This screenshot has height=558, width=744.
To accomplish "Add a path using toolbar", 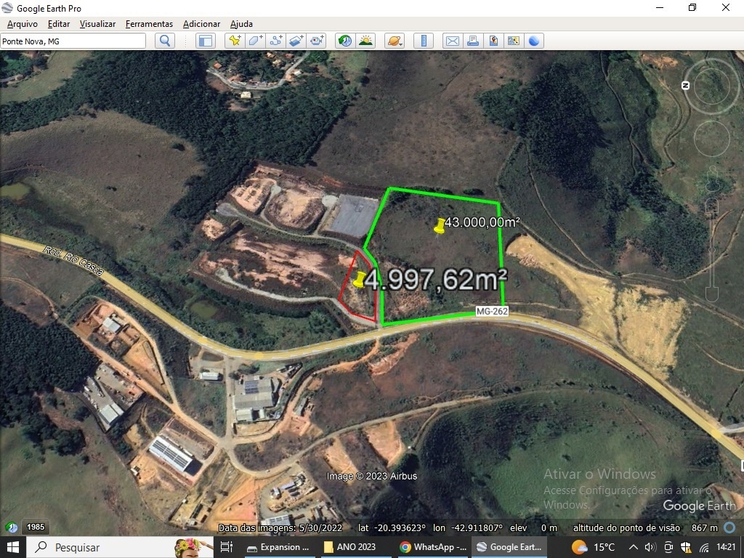I will [x=275, y=41].
